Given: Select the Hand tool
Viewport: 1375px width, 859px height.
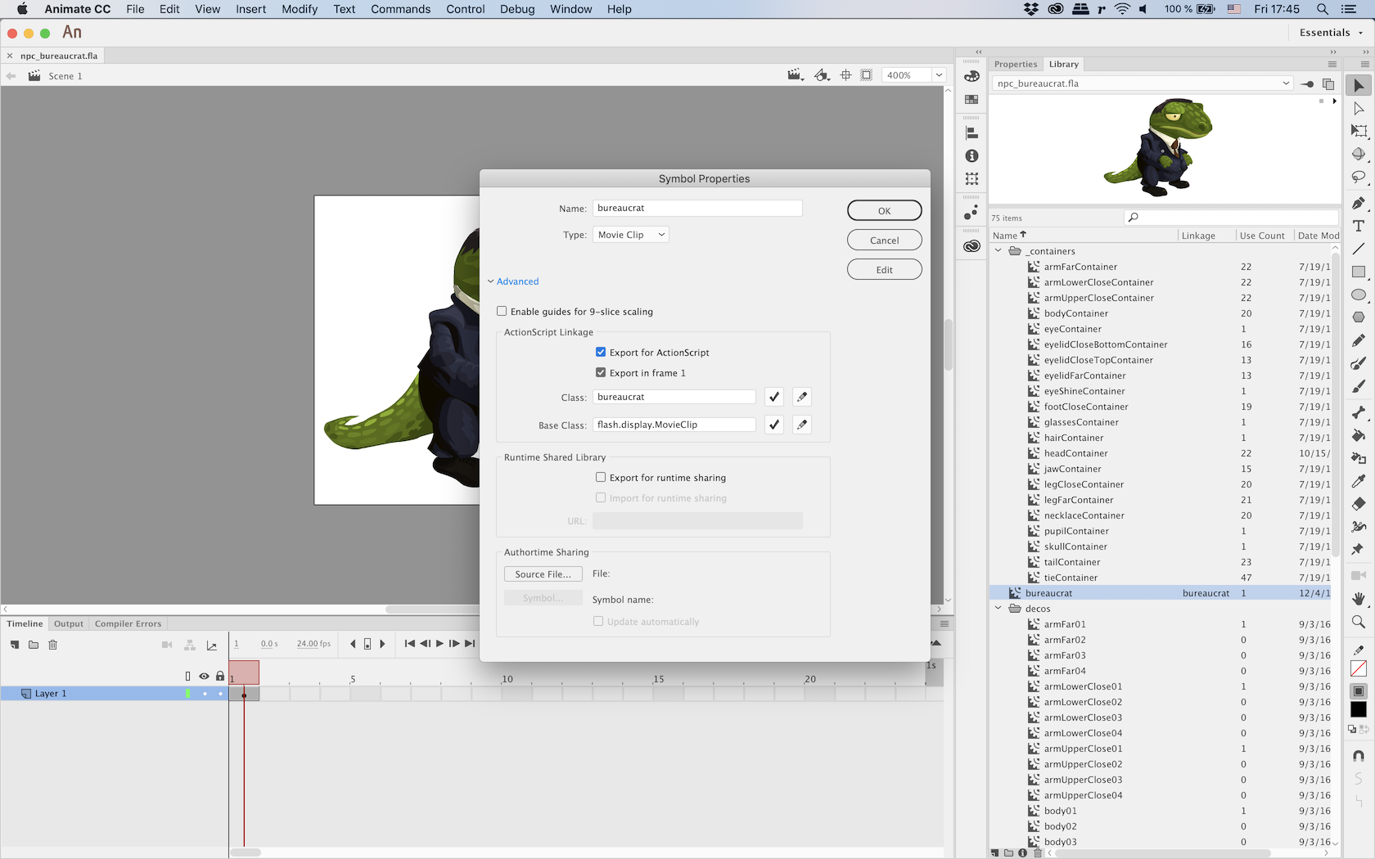Looking at the screenshot, I should pos(1359,599).
